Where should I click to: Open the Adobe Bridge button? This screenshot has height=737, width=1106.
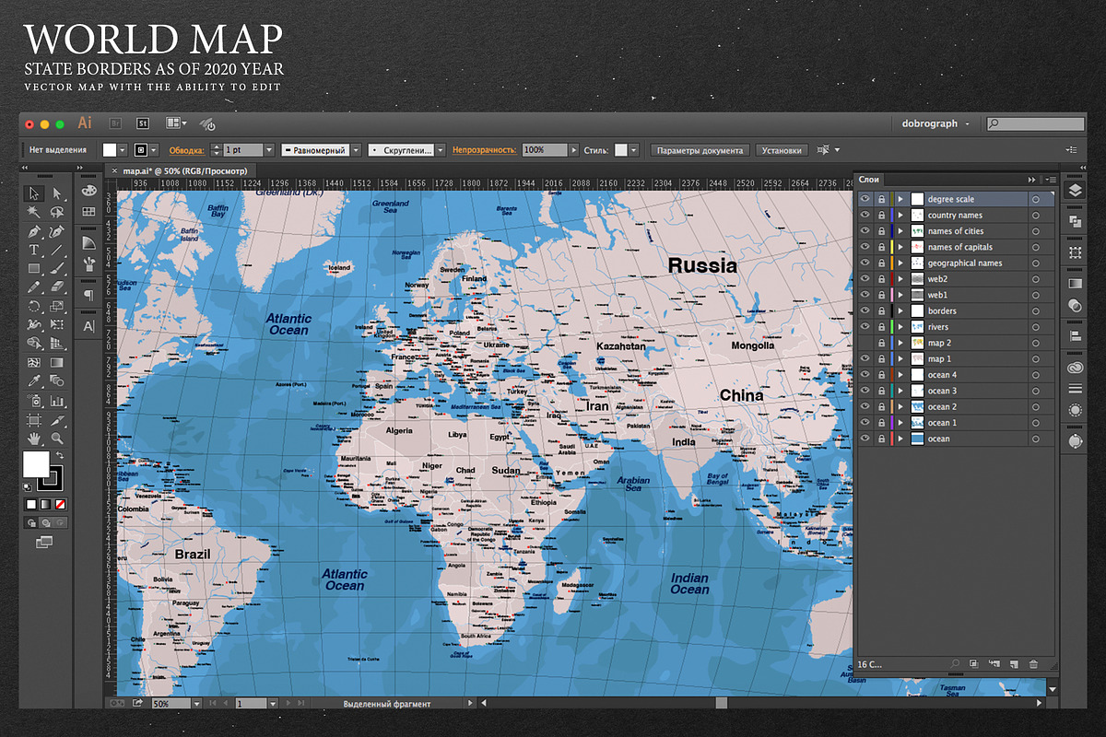[x=116, y=123]
